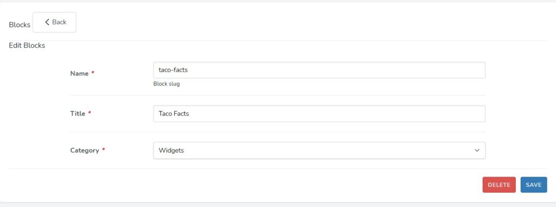Image resolution: width=556 pixels, height=207 pixels.
Task: Open the Category dropdown showing Widgets
Action: click(x=319, y=151)
